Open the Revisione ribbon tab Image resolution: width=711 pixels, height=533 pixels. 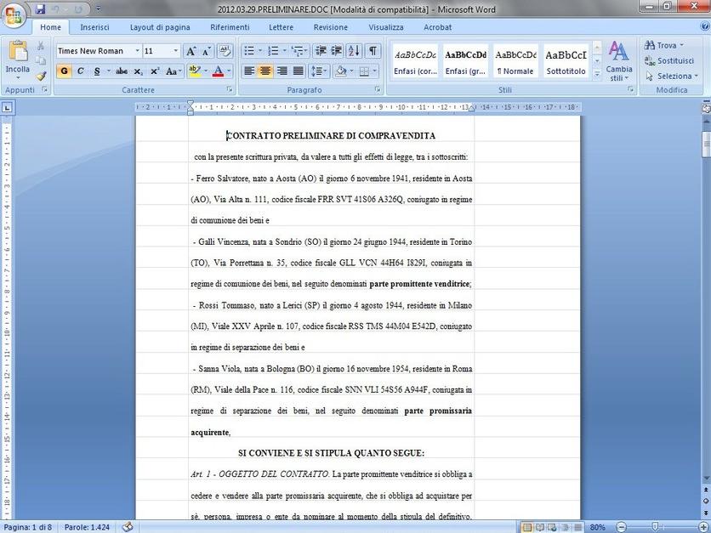(330, 27)
